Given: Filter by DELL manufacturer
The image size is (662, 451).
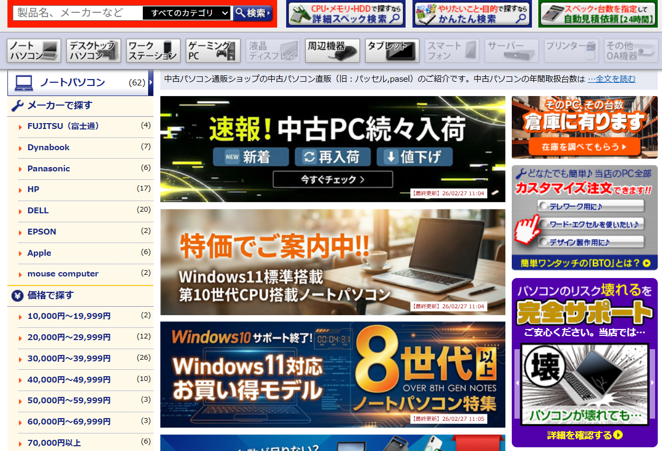Looking at the screenshot, I should 38,211.
